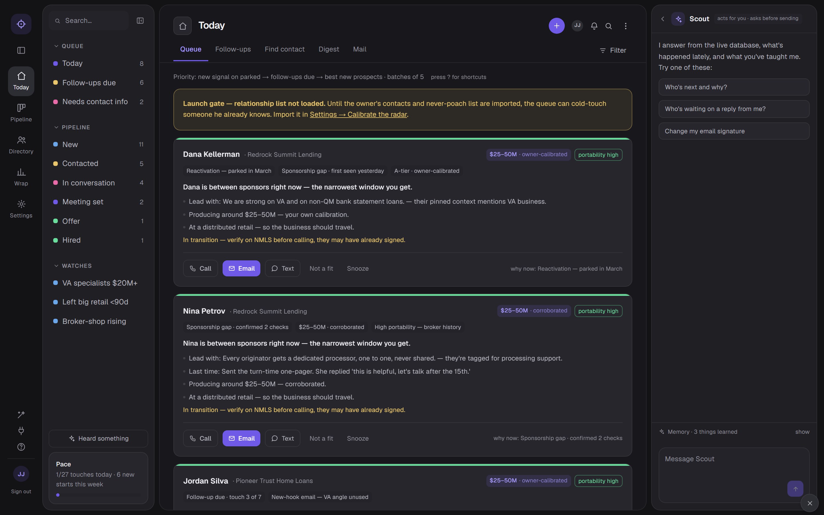Open Settings → Calibrate the radar link
This screenshot has width=824, height=515.
coord(358,114)
